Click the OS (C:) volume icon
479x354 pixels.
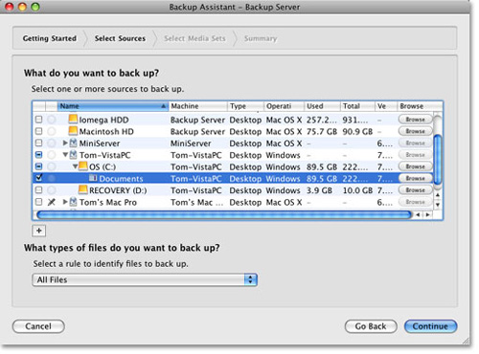pyautogui.click(x=83, y=166)
